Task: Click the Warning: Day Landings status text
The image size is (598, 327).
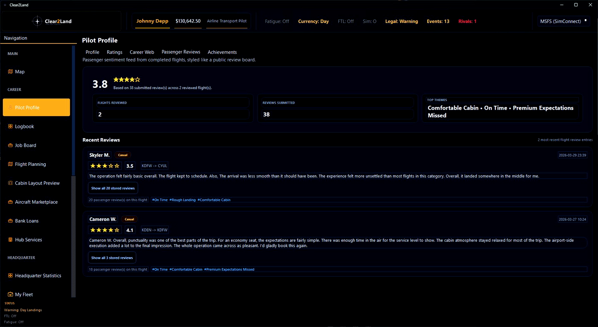Action: click(23, 310)
